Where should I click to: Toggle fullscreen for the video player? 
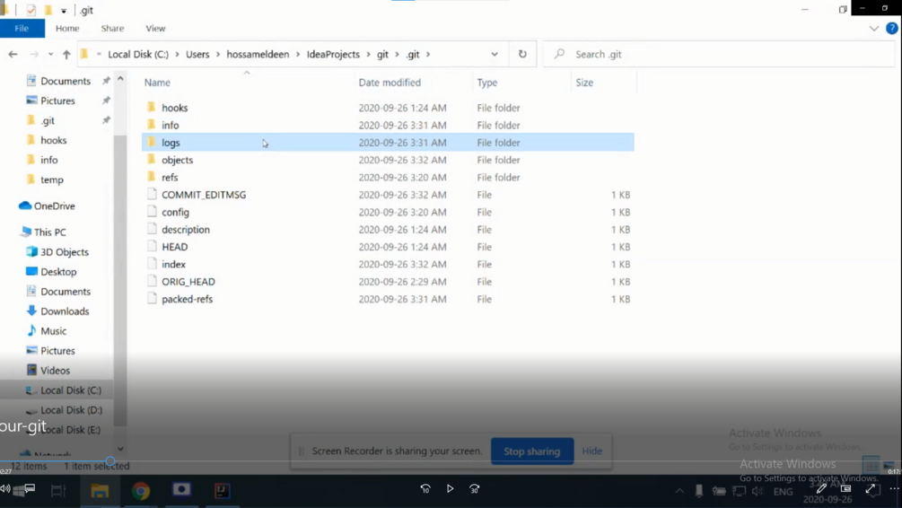[871, 489]
